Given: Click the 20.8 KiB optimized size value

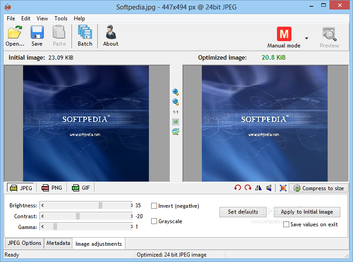Looking at the screenshot, I should (273, 57).
